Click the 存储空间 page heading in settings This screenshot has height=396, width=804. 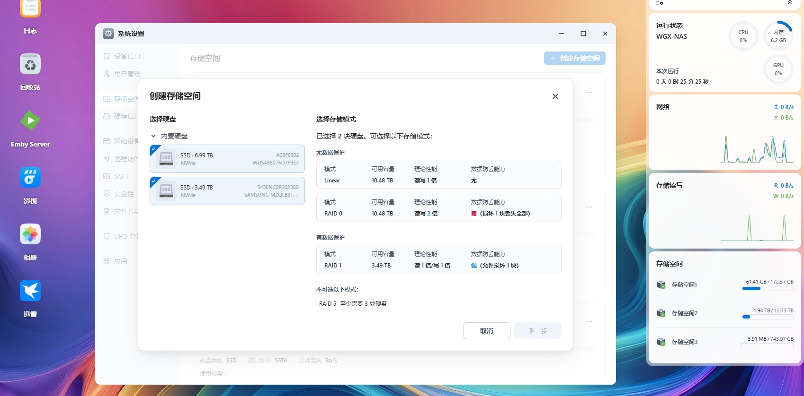(205, 58)
